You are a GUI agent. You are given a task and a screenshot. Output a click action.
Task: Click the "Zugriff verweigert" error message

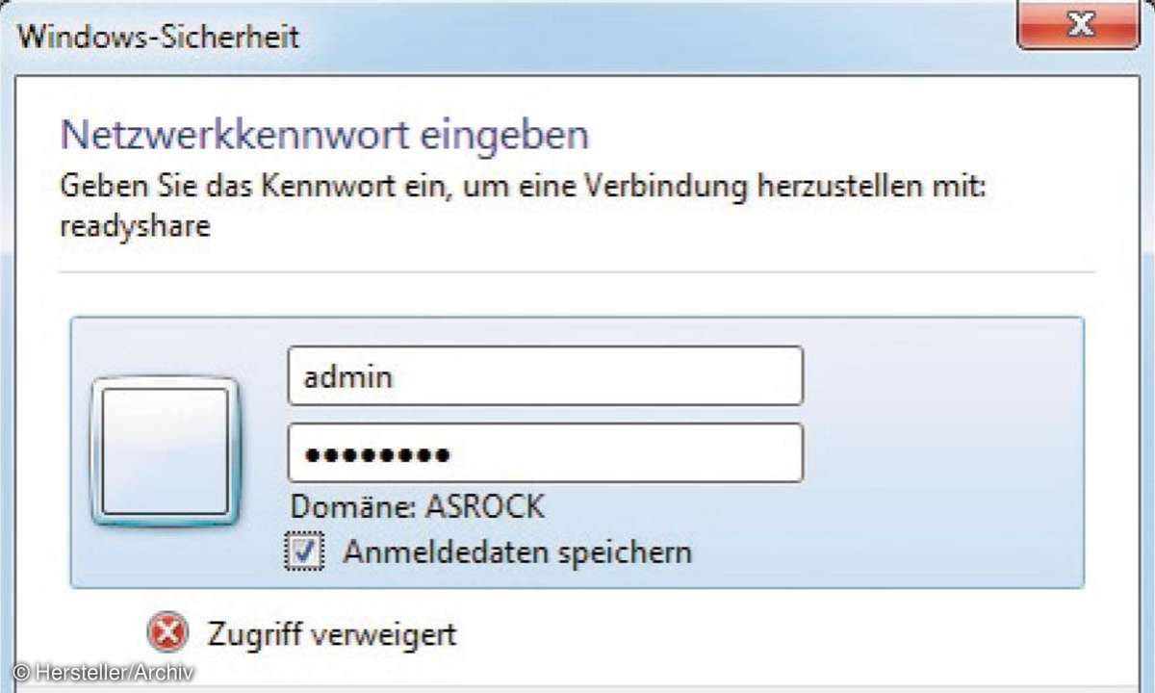point(332,634)
